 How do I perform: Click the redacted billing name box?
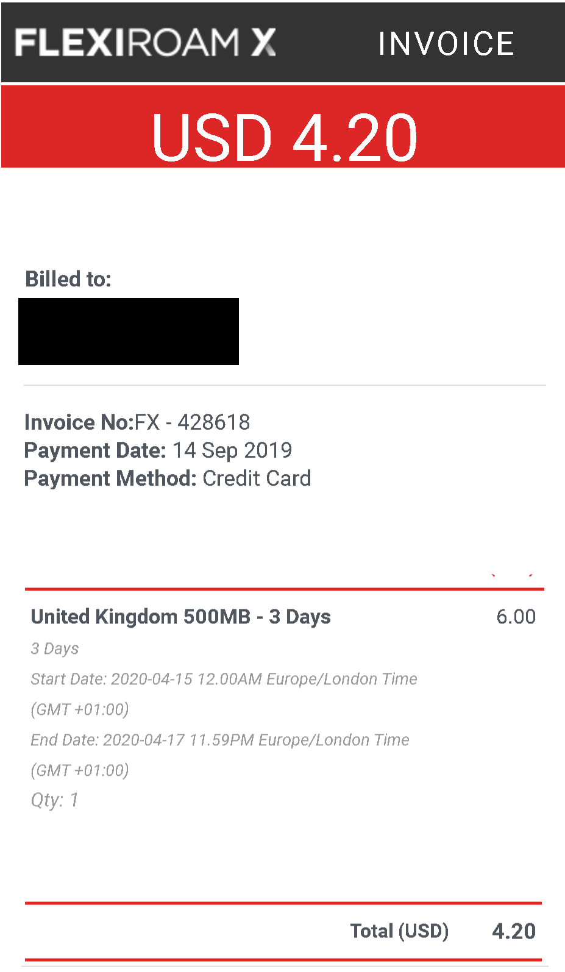(x=129, y=332)
